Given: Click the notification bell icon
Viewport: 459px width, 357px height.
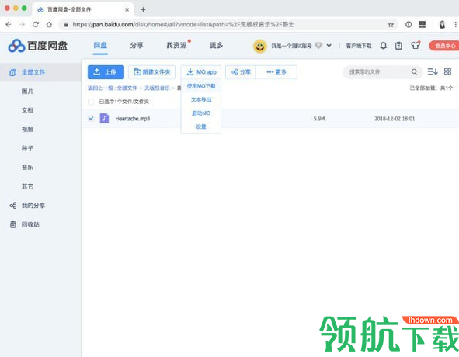Looking at the screenshot, I should 383,46.
